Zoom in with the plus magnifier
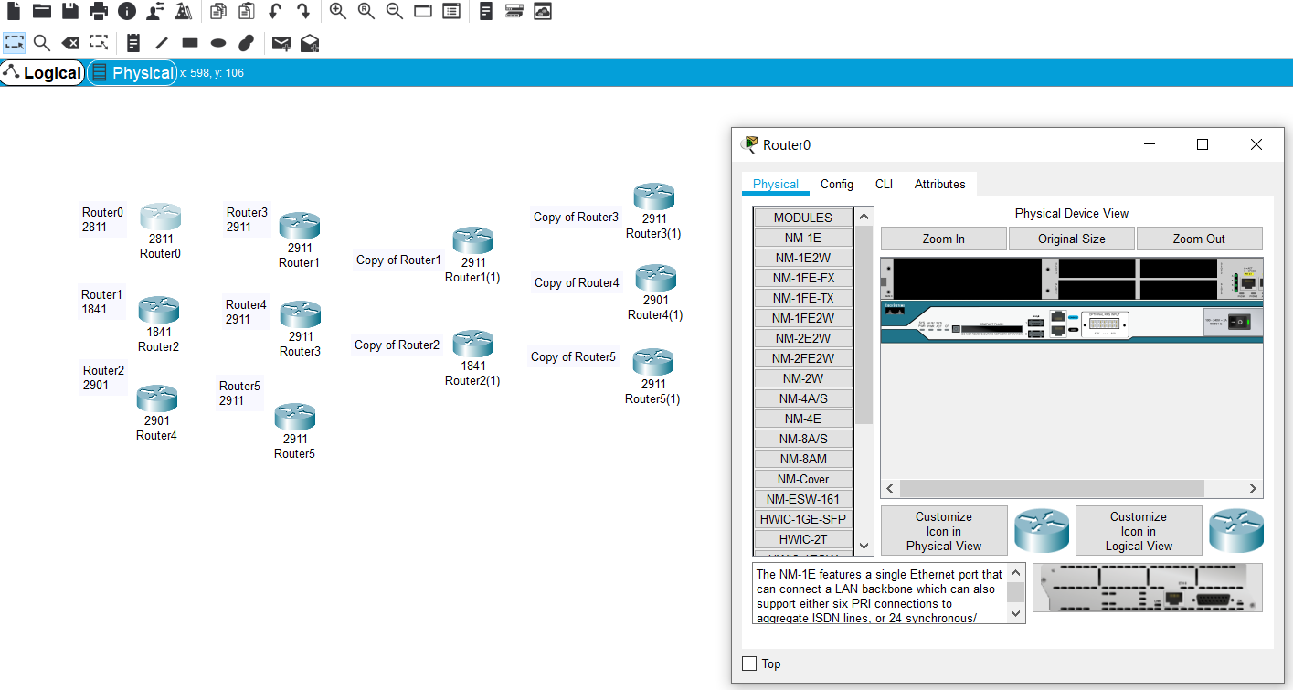The height and width of the screenshot is (690, 1293). click(x=338, y=11)
